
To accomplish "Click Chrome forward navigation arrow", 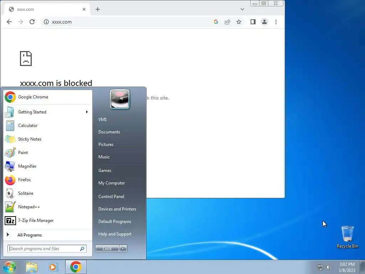I will point(21,22).
